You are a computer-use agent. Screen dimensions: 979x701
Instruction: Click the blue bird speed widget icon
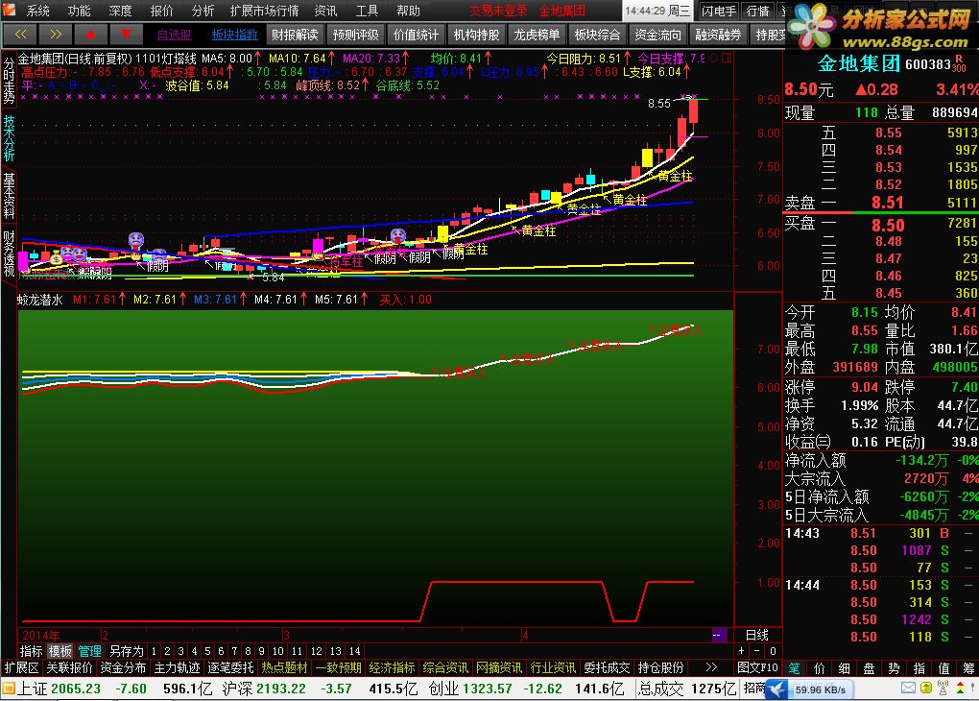(x=777, y=689)
